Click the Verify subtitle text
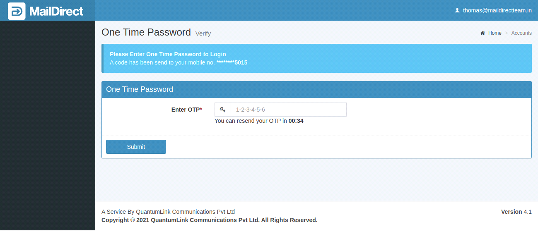 (x=203, y=33)
